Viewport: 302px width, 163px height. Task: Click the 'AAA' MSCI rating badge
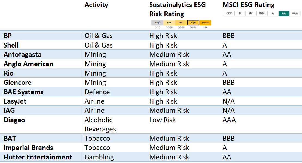pos(295,13)
